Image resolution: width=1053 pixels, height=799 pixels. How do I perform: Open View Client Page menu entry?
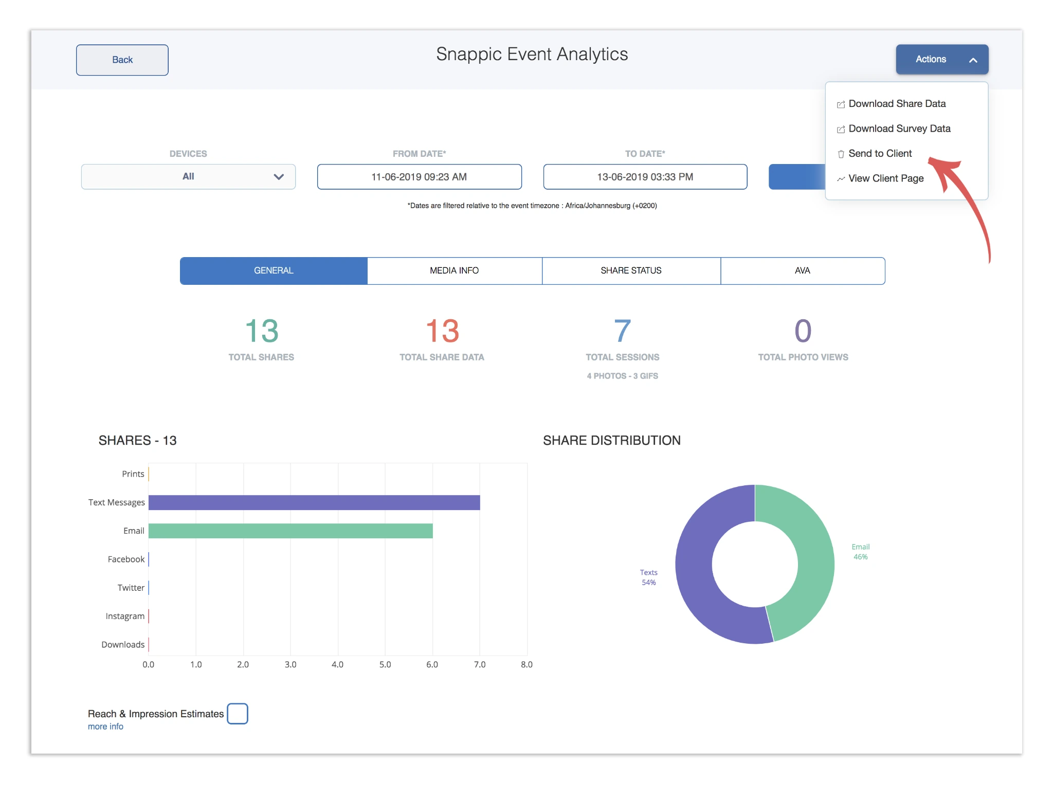tap(886, 178)
